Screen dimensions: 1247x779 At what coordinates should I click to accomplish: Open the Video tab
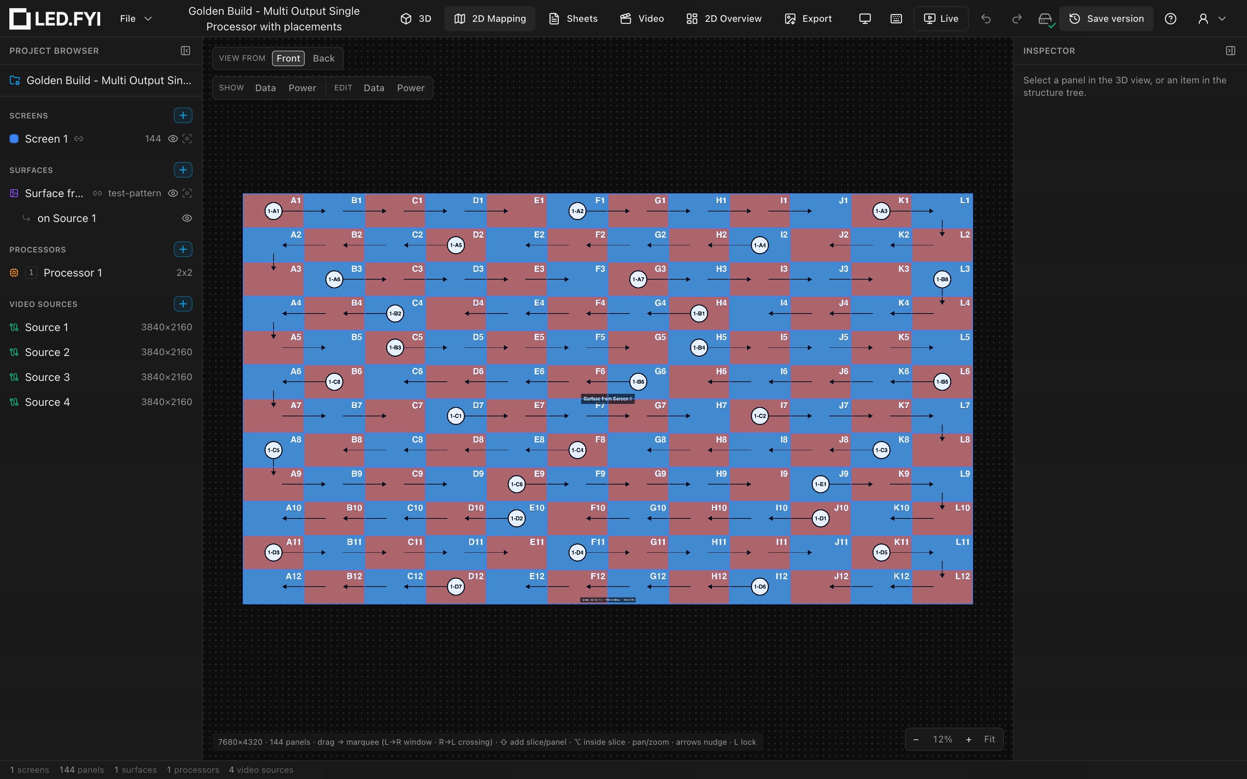click(641, 19)
